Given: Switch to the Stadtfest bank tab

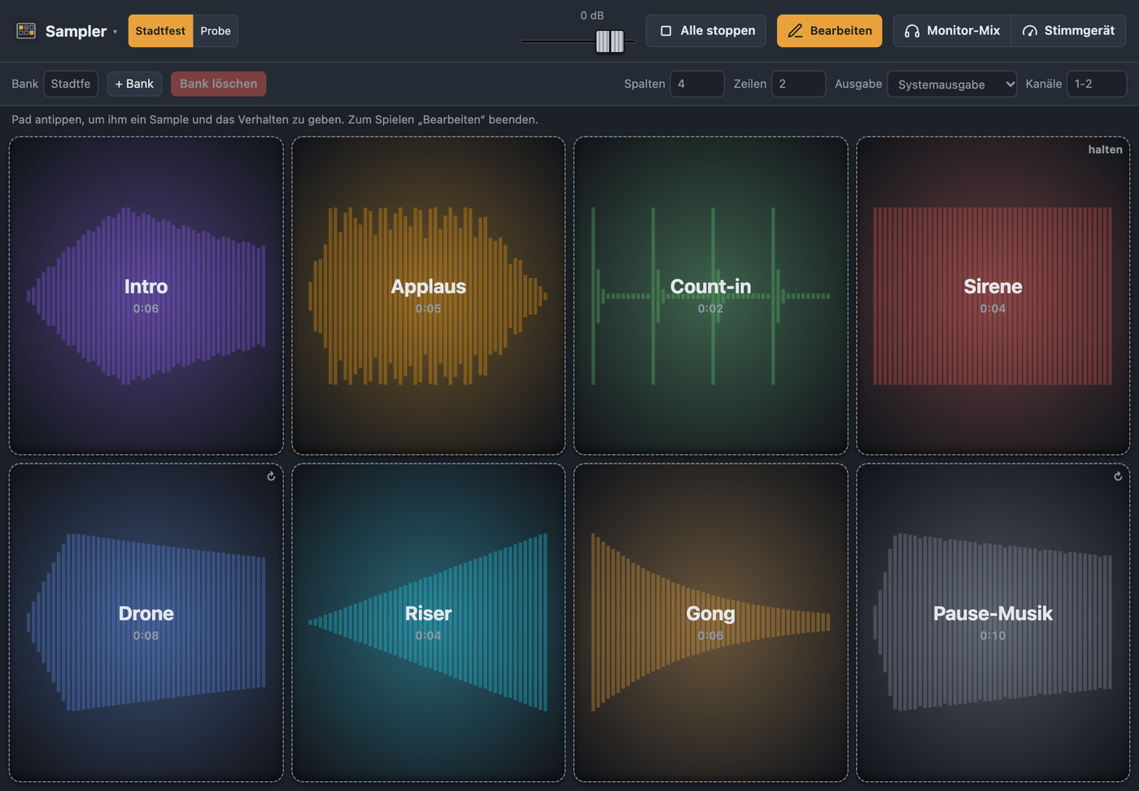Looking at the screenshot, I should [x=160, y=31].
